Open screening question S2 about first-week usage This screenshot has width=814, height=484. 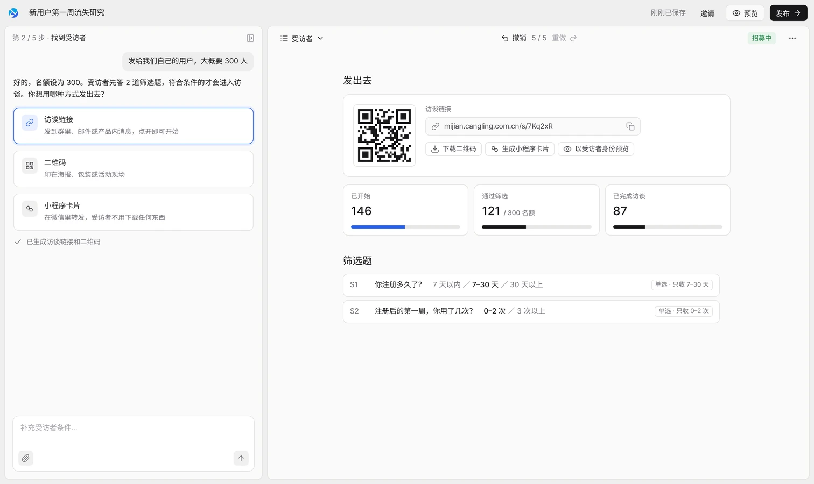tap(531, 311)
